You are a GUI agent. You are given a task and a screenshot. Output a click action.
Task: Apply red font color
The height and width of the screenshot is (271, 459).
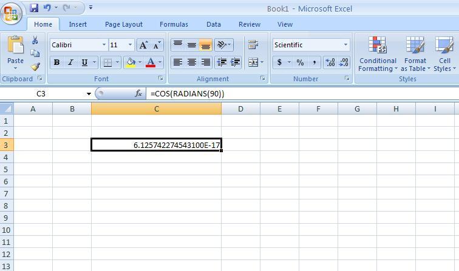pos(151,62)
